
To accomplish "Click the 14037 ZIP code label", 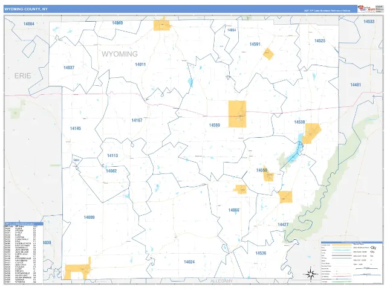I will tap(69, 68).
